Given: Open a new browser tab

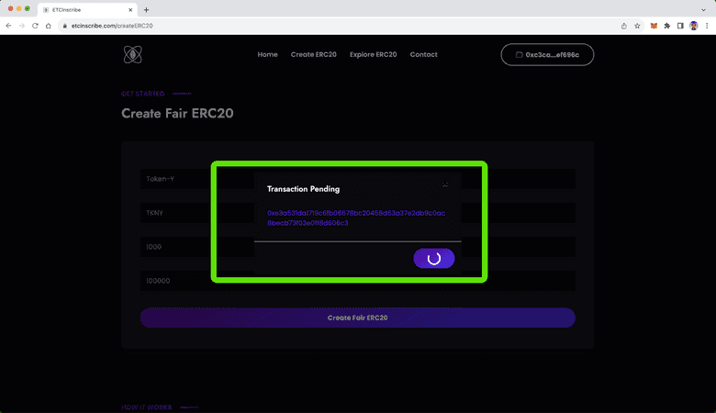Looking at the screenshot, I should tap(146, 9).
